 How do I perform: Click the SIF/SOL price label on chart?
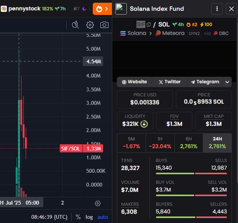pyautogui.click(x=71, y=149)
